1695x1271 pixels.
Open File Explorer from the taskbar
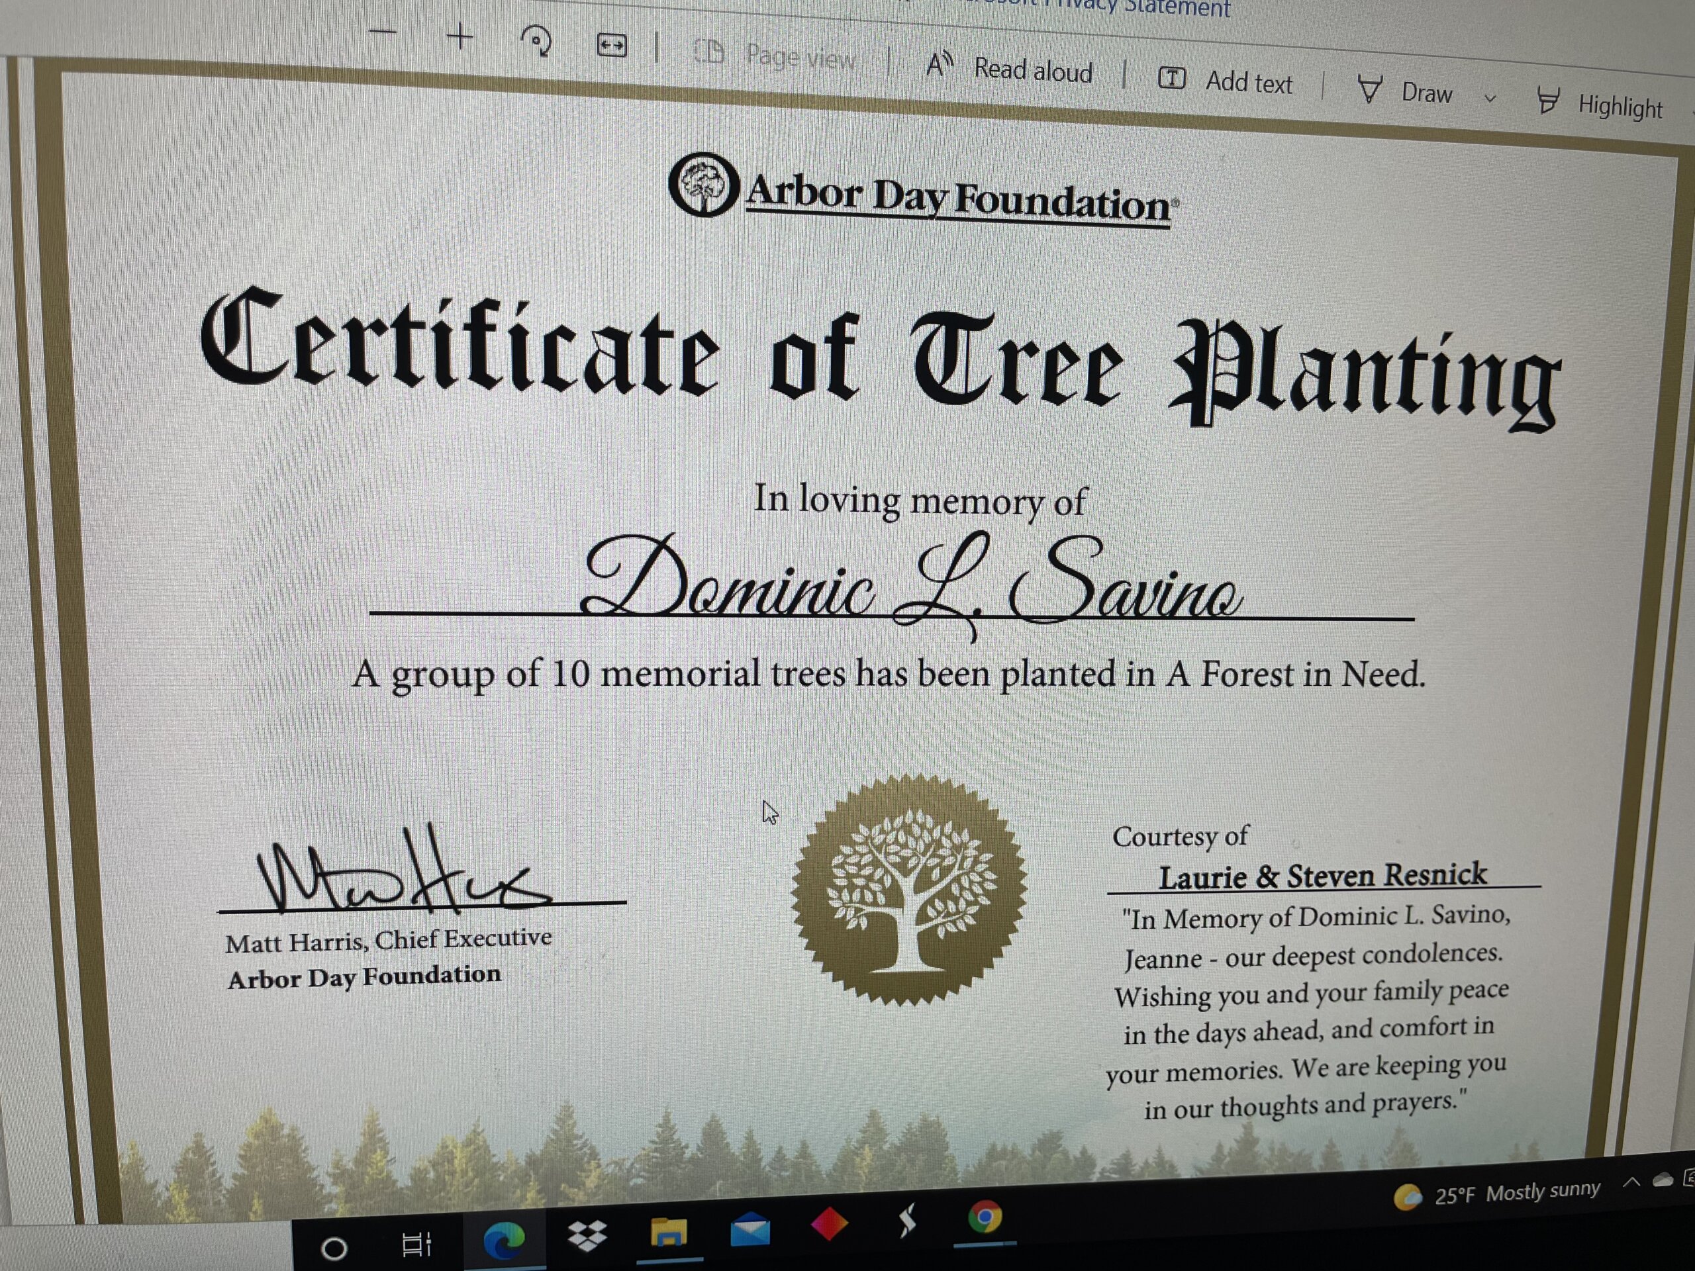click(669, 1232)
